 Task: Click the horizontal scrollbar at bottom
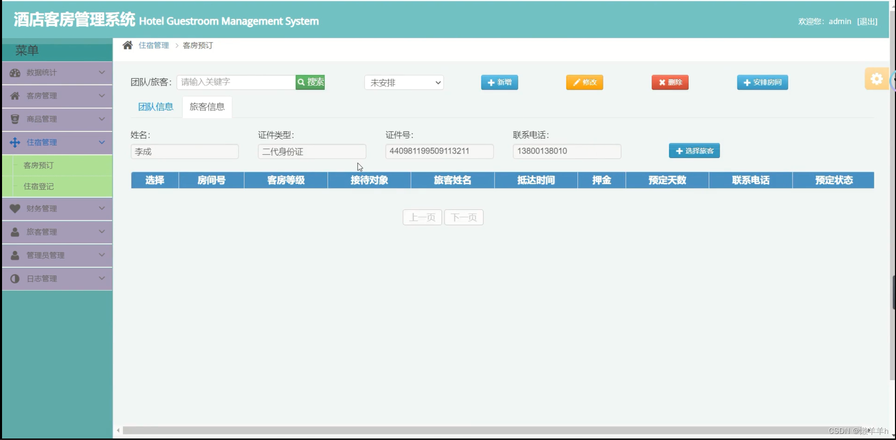496,430
